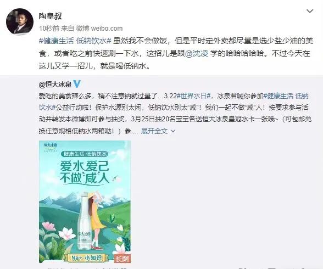This screenshot has width=323, height=269.
Task: Click the water bottle in the poster
Action: point(85,221)
